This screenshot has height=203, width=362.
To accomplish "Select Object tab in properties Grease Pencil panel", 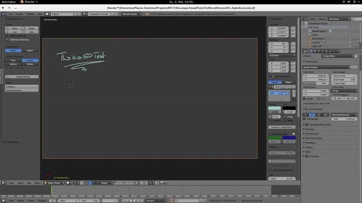I will pyautogui.click(x=288, y=82).
